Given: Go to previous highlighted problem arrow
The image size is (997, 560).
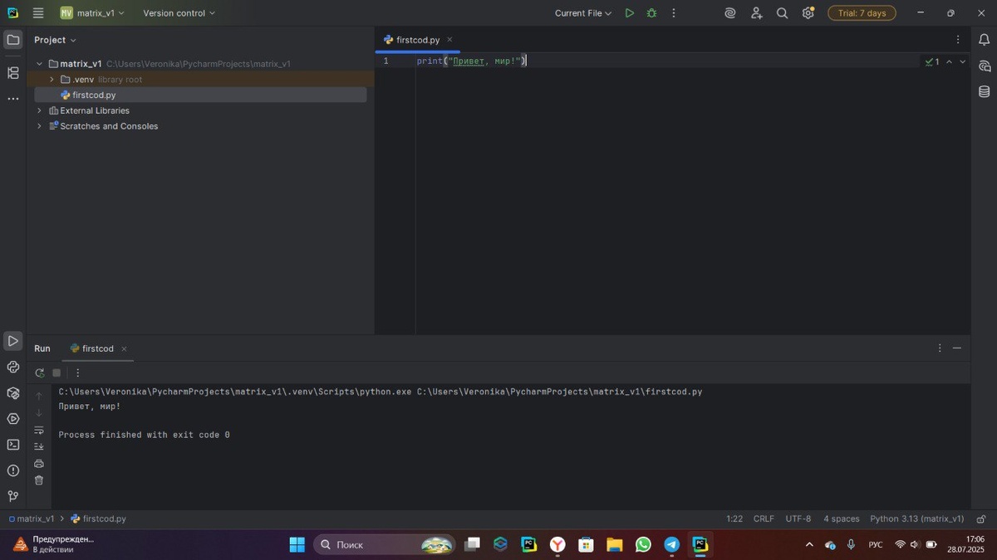Looking at the screenshot, I should (950, 62).
